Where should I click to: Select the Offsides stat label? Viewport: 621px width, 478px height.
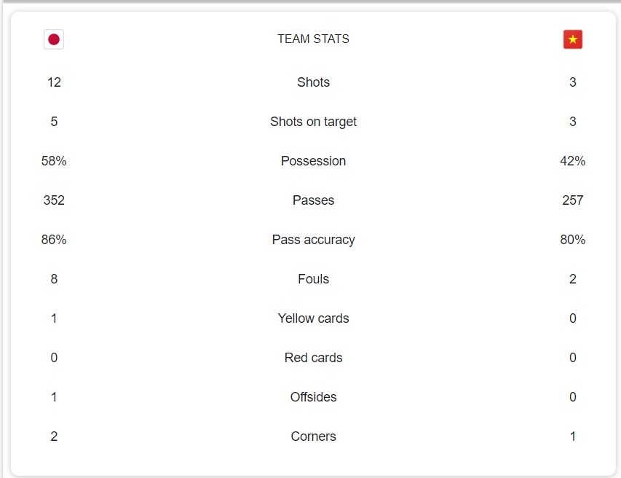[313, 397]
